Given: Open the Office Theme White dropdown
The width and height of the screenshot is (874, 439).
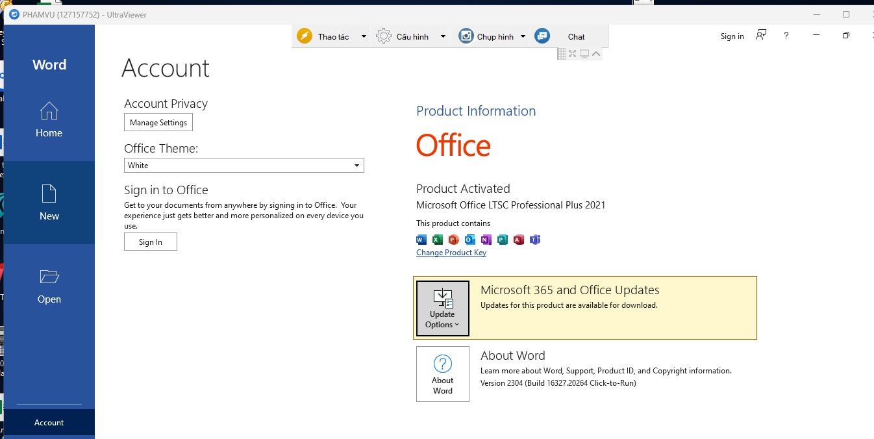Looking at the screenshot, I should click(244, 166).
